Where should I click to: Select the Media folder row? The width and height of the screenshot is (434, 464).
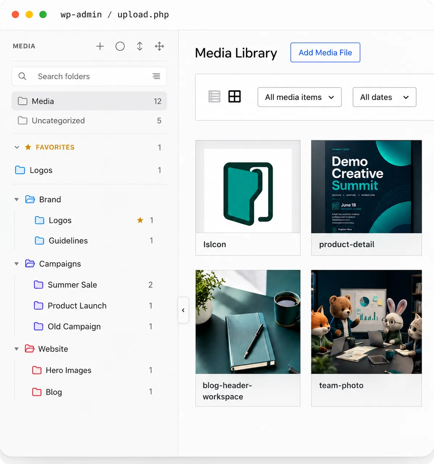coord(89,101)
